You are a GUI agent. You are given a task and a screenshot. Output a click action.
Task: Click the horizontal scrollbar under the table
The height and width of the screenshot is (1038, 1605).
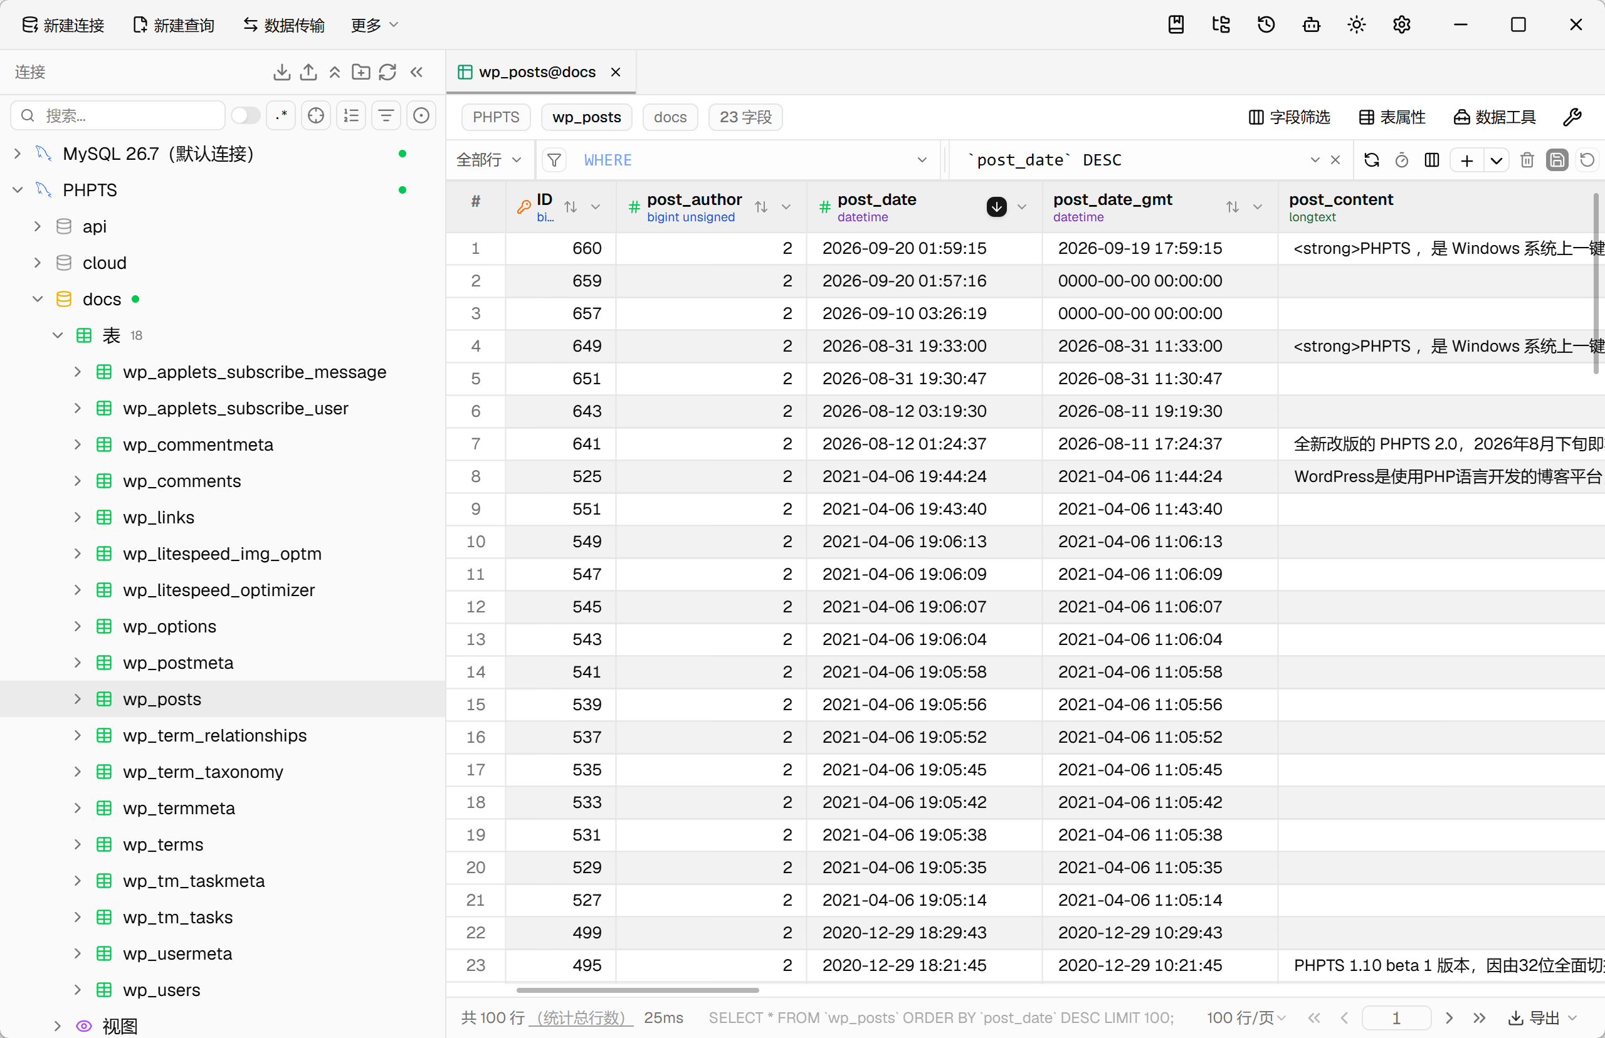point(638,990)
